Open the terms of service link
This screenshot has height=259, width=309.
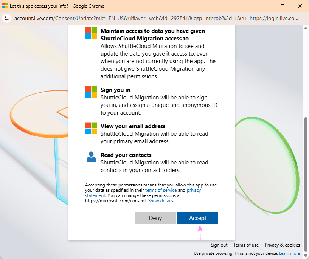coord(161,190)
